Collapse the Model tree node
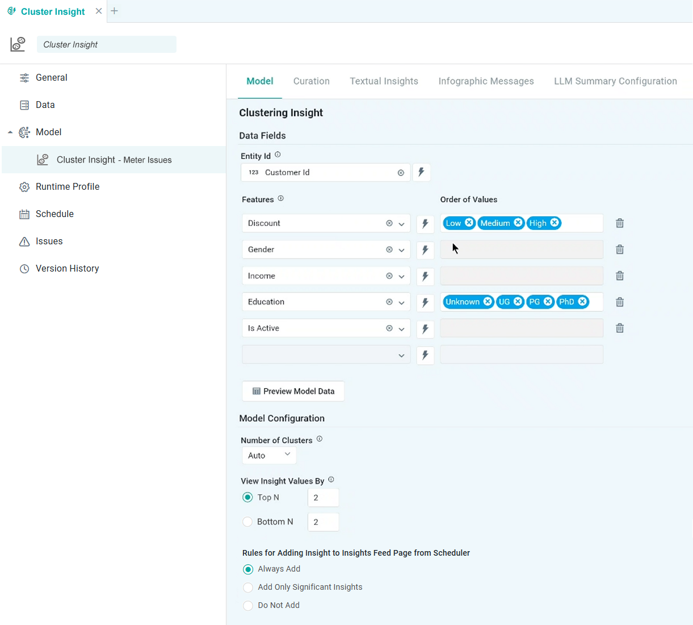This screenshot has width=693, height=625. (x=10, y=132)
